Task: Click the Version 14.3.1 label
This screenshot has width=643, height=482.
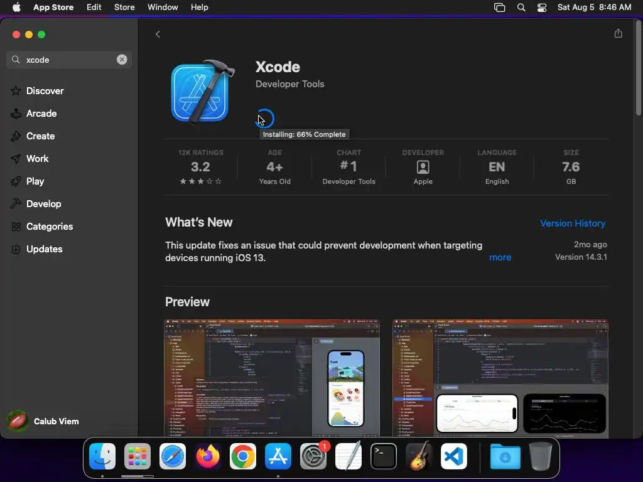Action: (x=581, y=257)
